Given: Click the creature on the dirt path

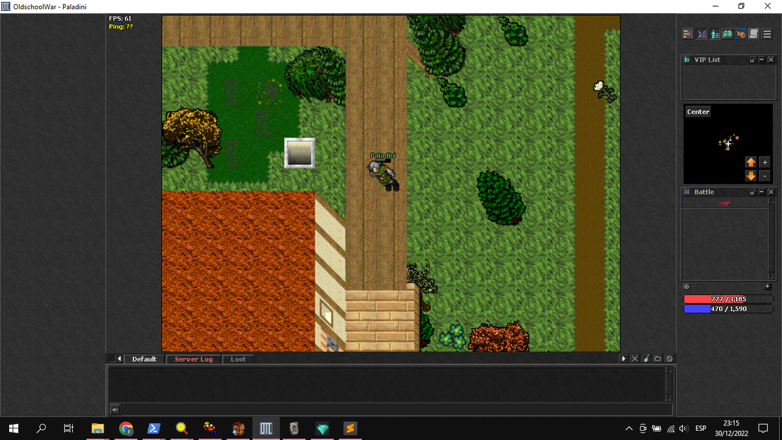Looking at the screenshot, I should pyautogui.click(x=604, y=90).
